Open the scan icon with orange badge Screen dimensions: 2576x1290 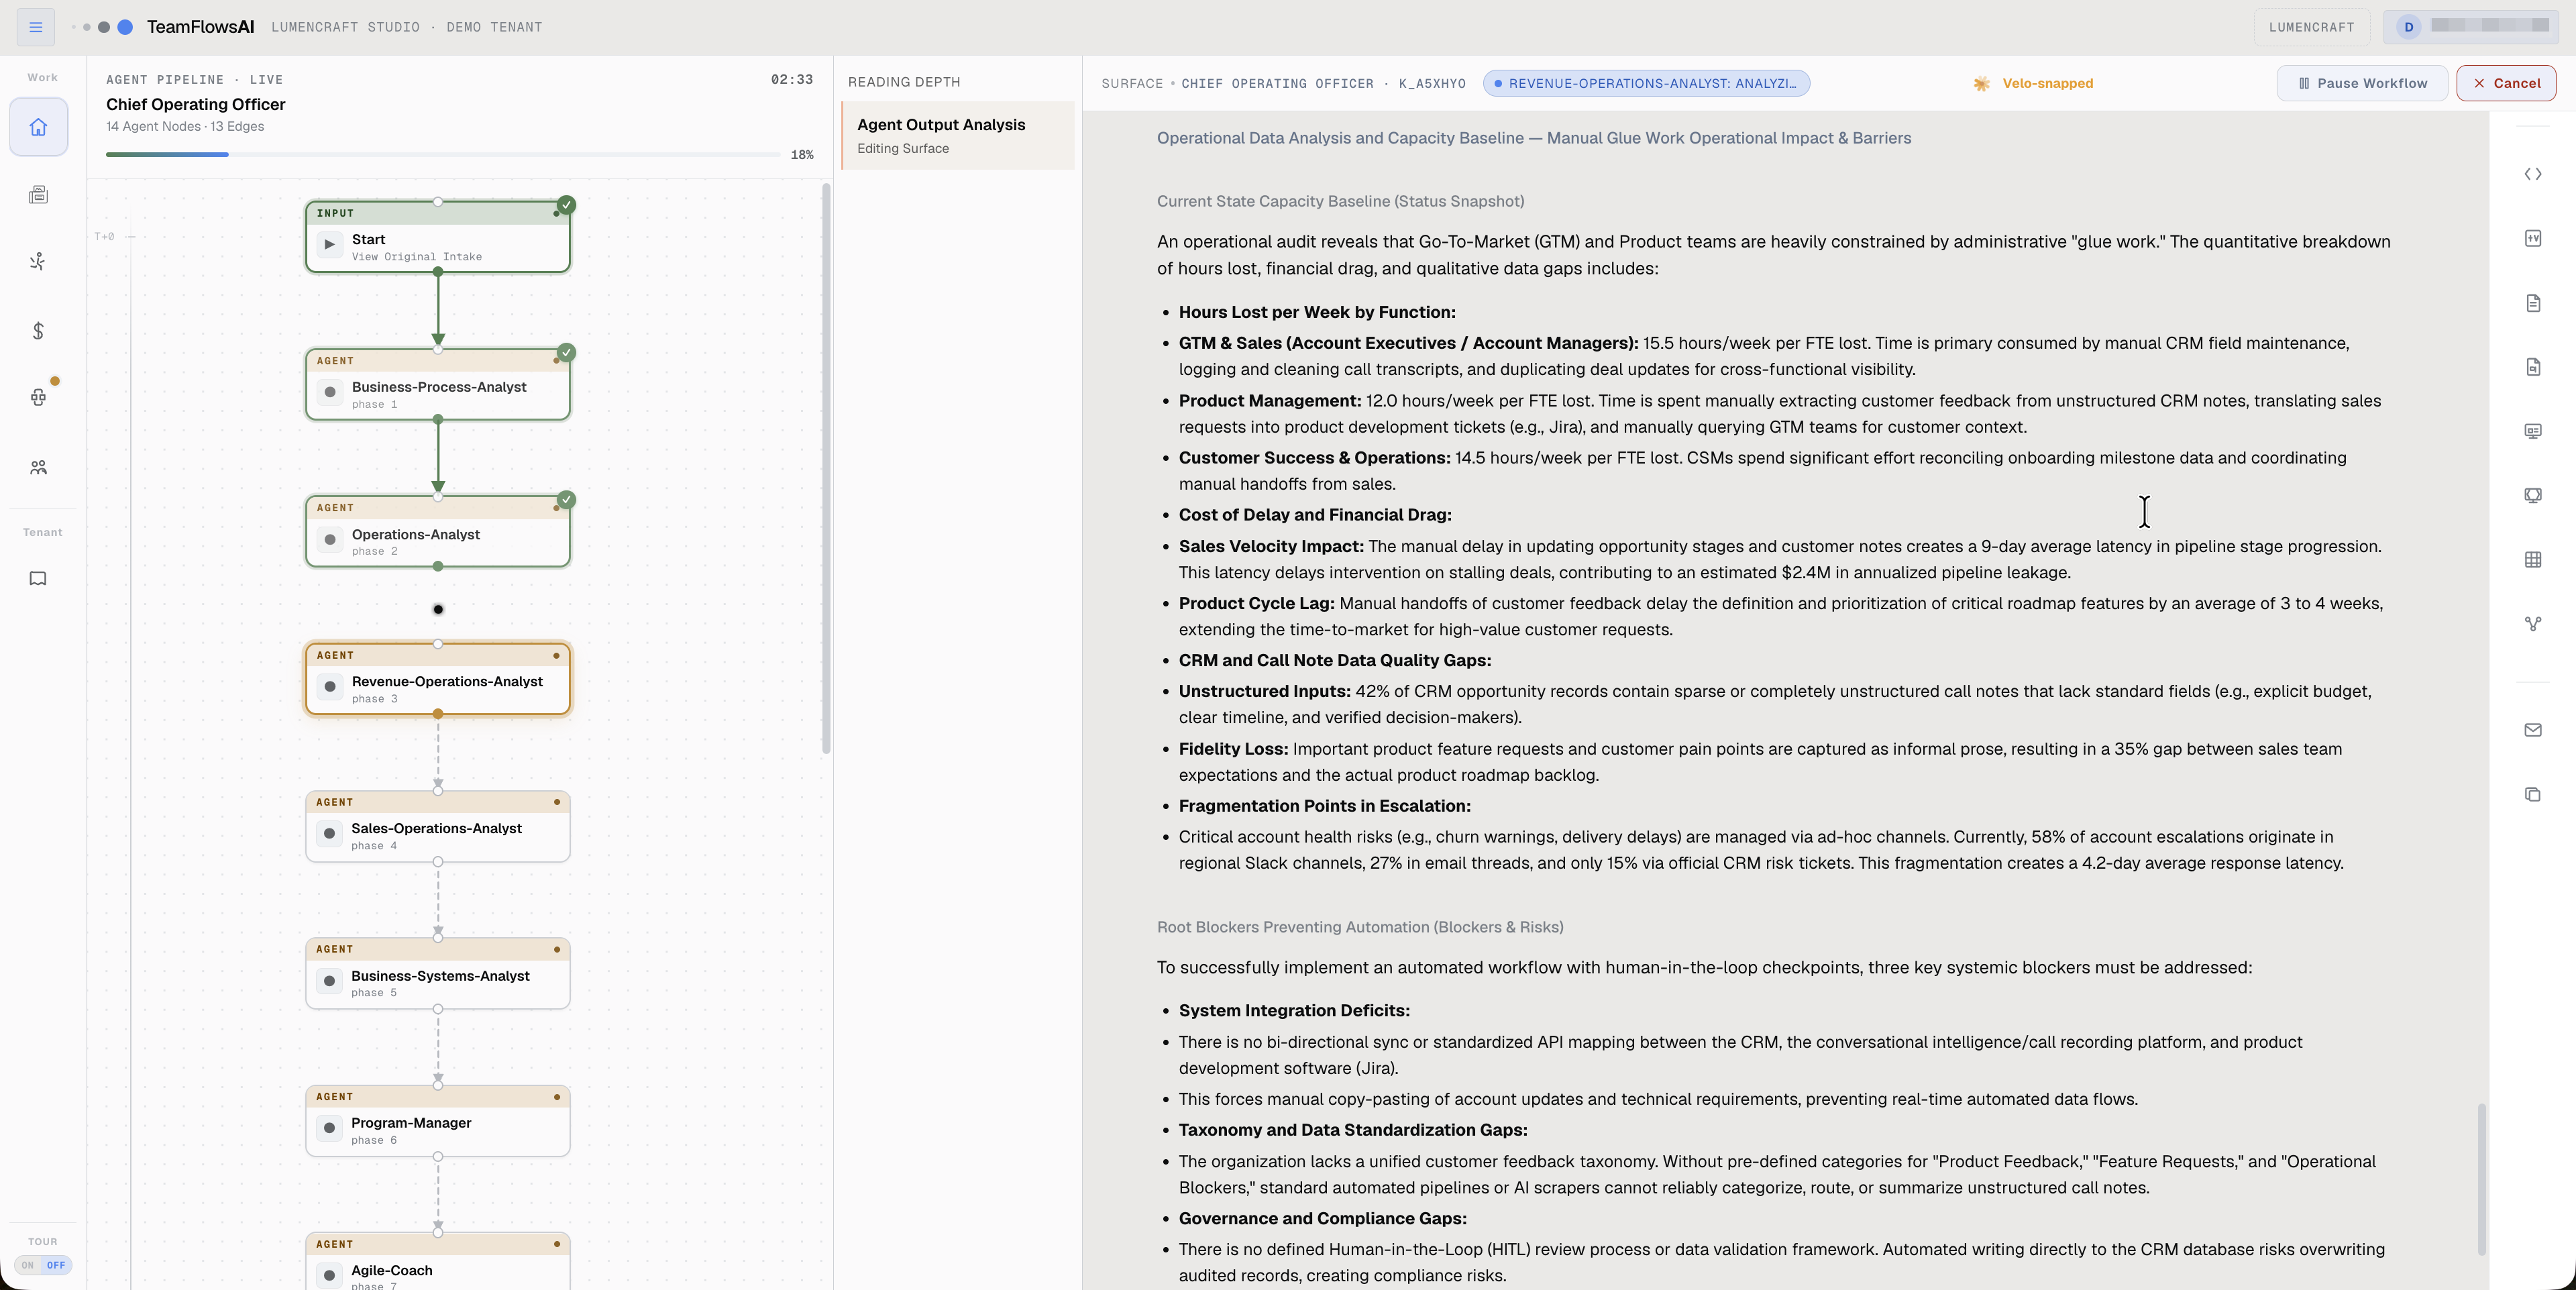(39, 397)
